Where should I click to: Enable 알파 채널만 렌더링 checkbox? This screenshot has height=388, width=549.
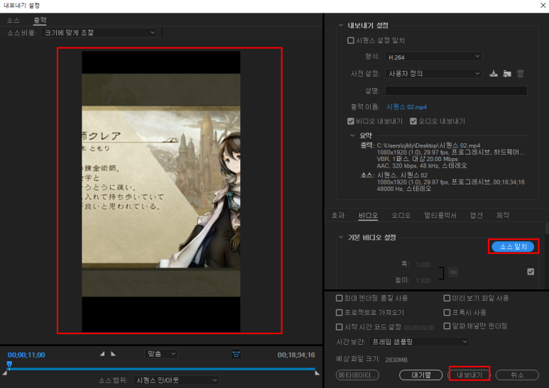click(x=447, y=326)
